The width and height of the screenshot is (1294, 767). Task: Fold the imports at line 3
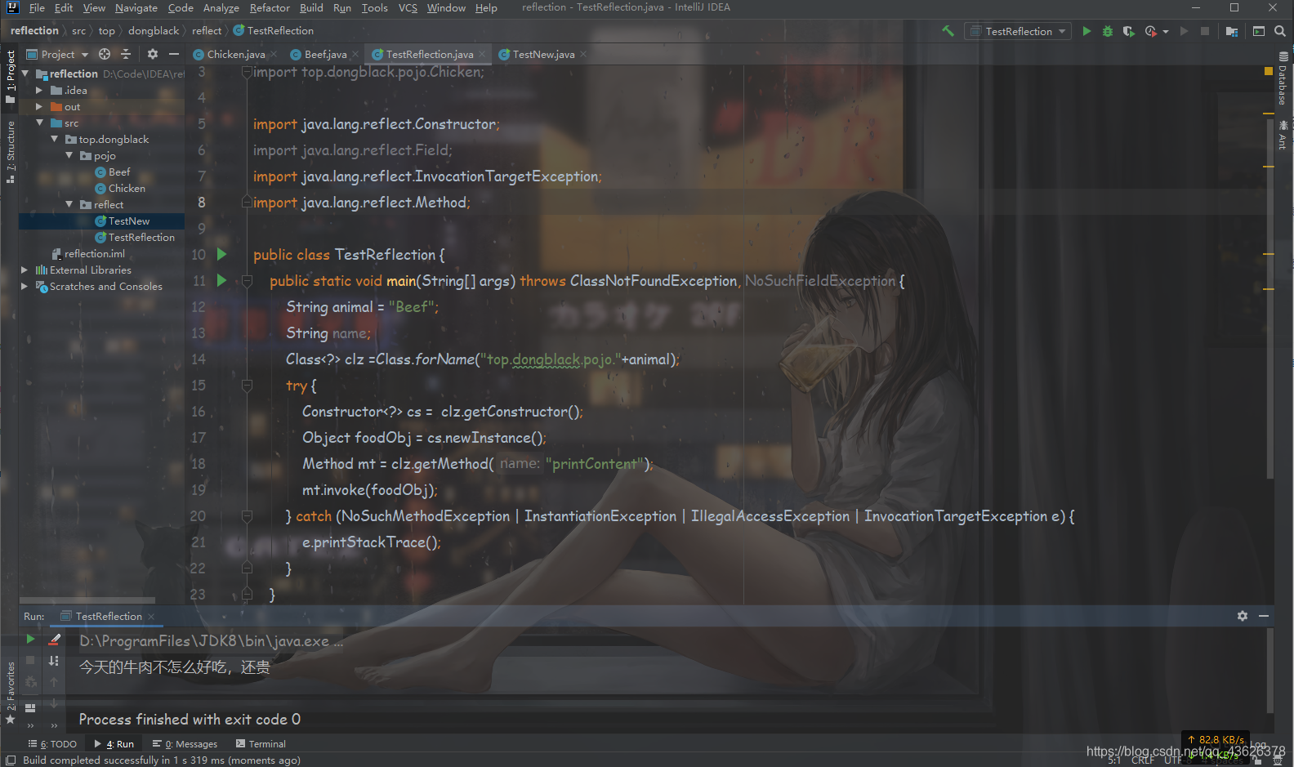247,72
